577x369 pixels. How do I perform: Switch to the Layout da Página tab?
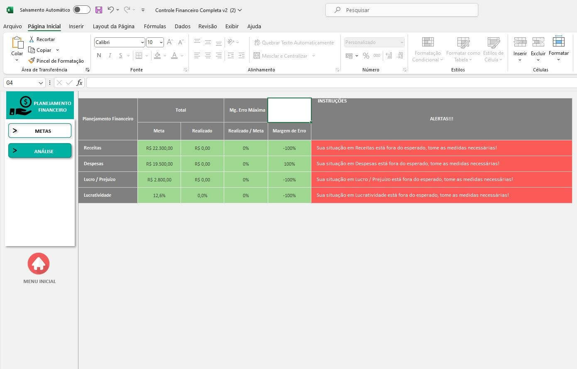point(113,26)
